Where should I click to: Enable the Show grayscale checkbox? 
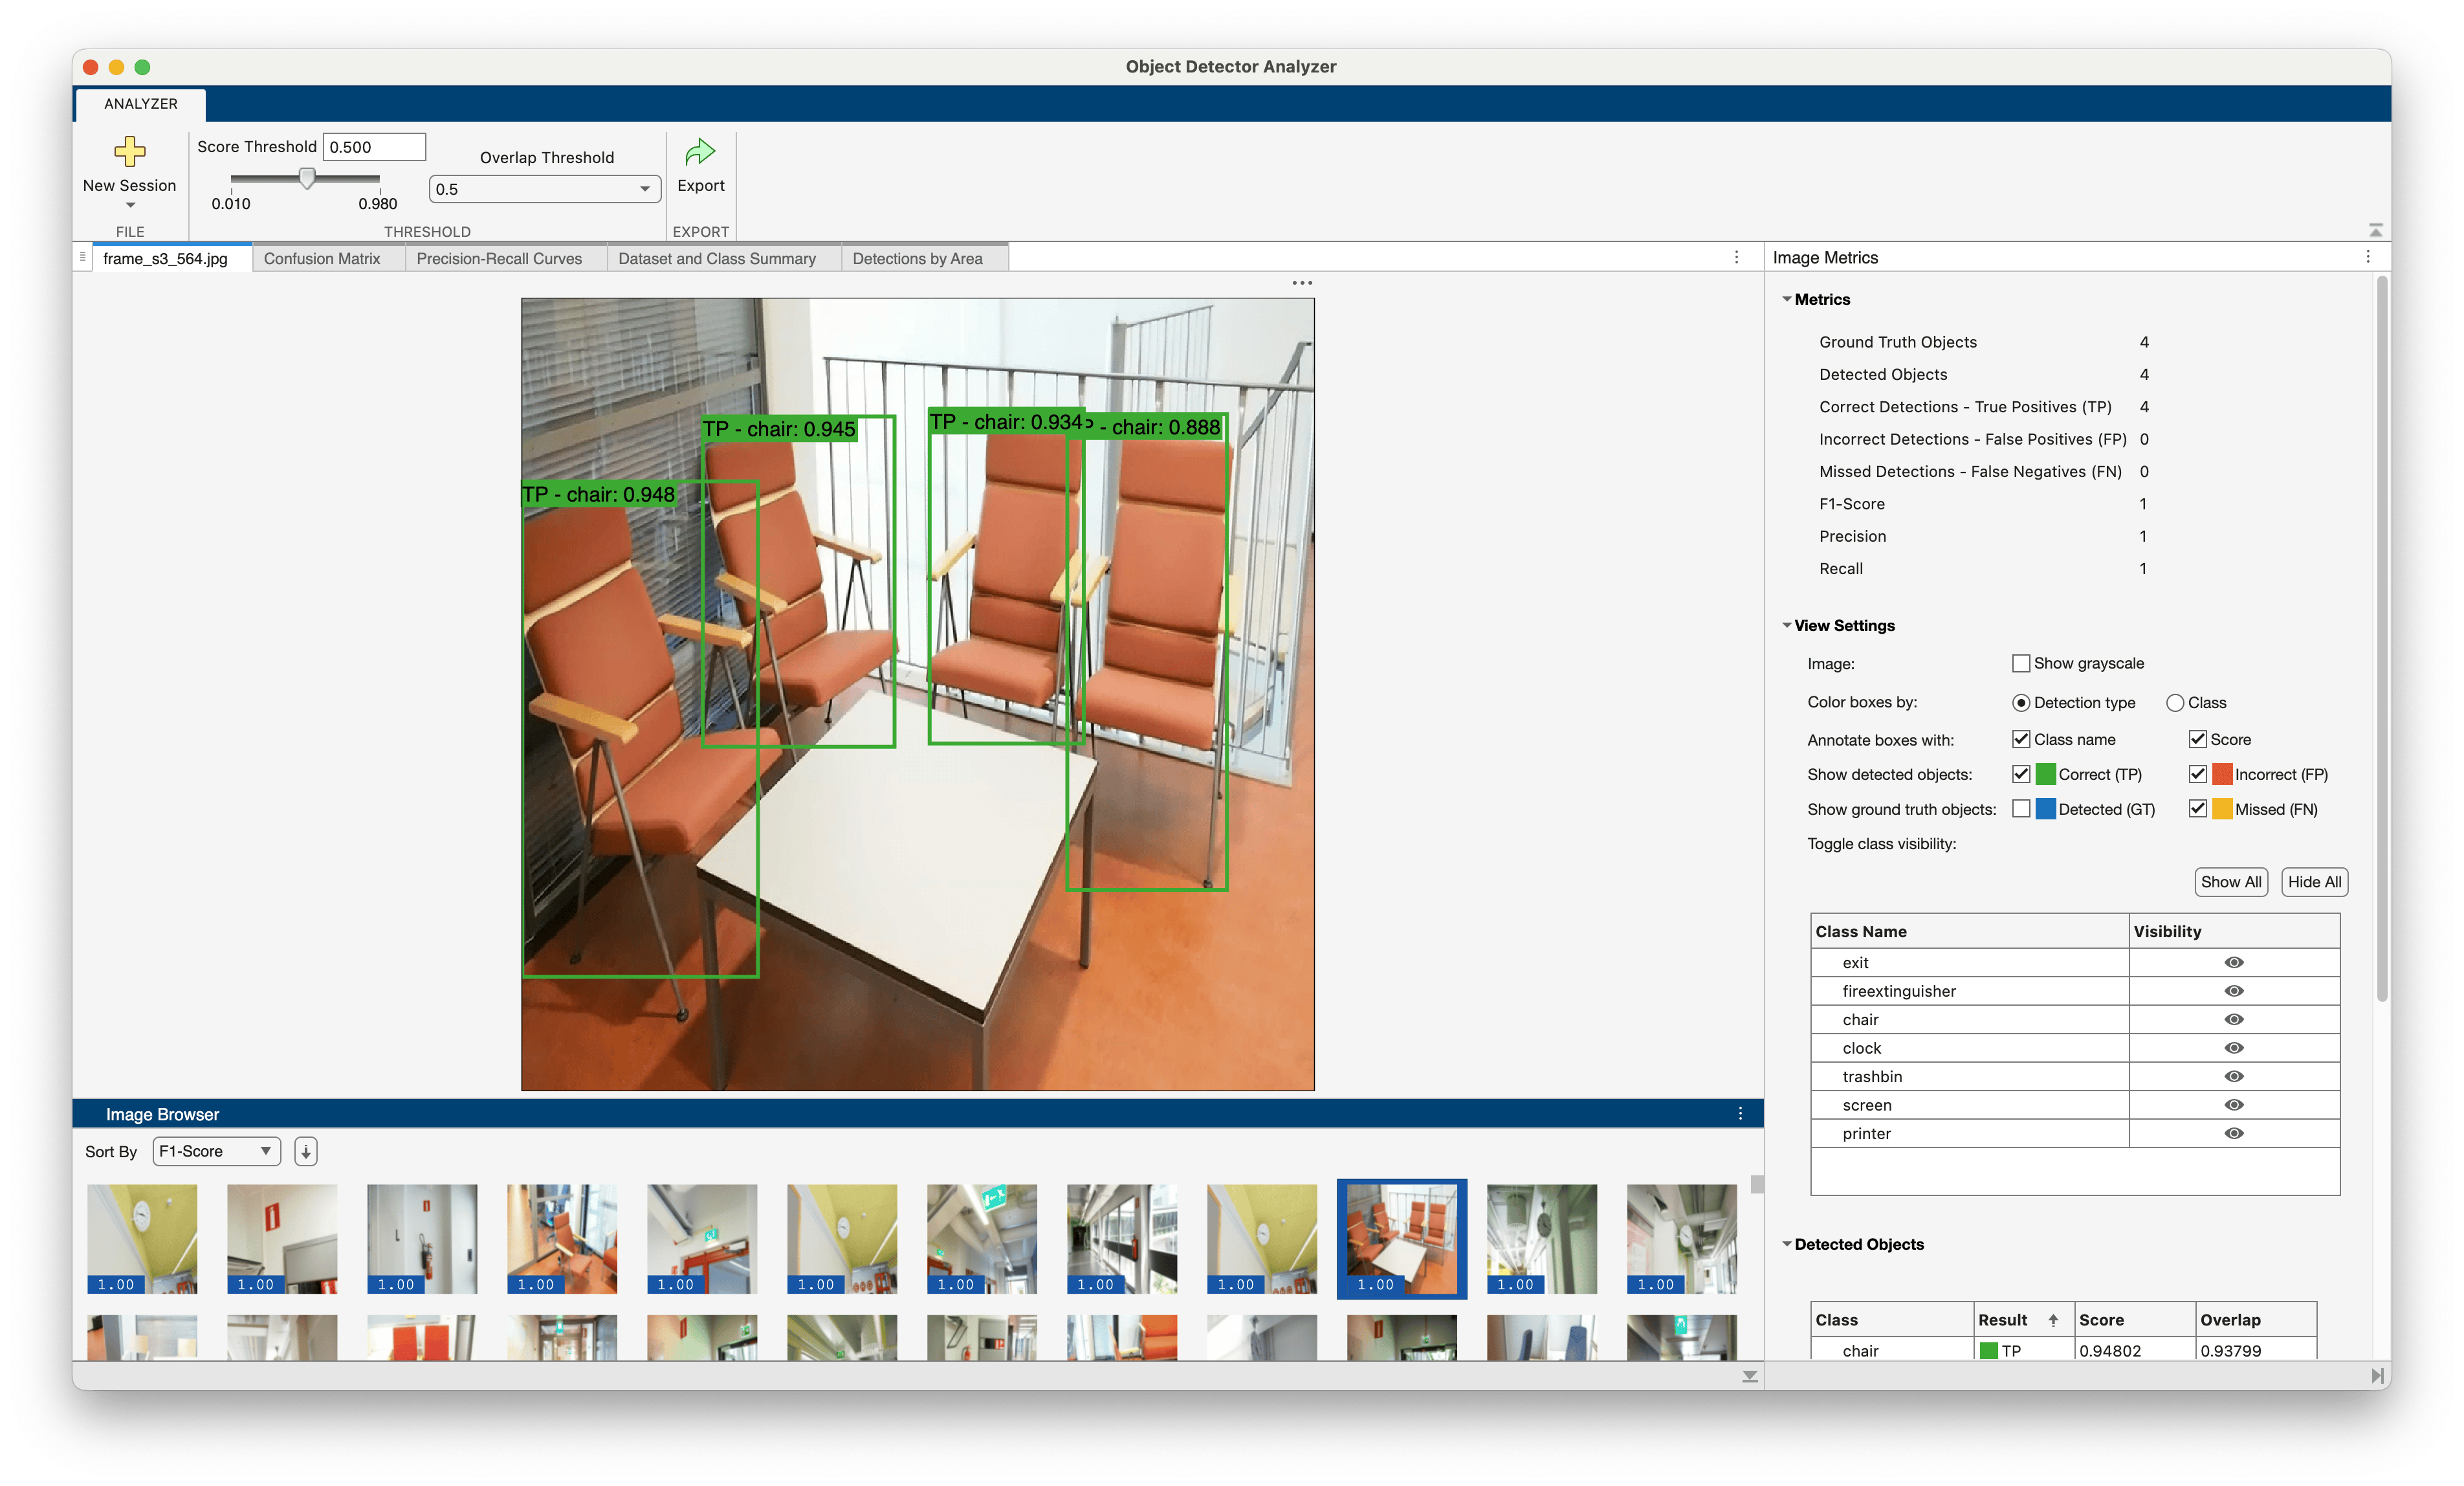pos(2021,663)
